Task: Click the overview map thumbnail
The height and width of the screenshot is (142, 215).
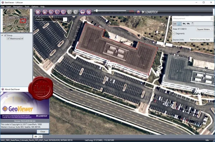Action: coord(16,20)
